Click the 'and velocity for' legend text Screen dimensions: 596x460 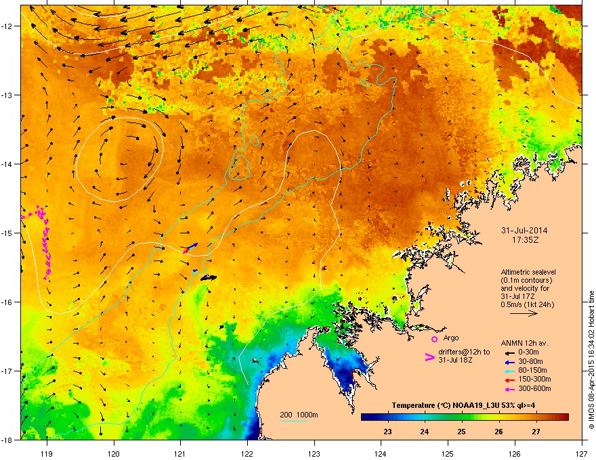pyautogui.click(x=525, y=288)
